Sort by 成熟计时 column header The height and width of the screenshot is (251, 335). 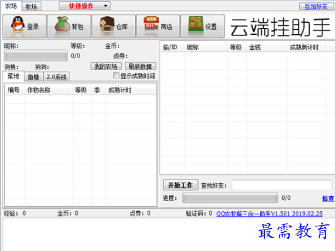(131, 90)
